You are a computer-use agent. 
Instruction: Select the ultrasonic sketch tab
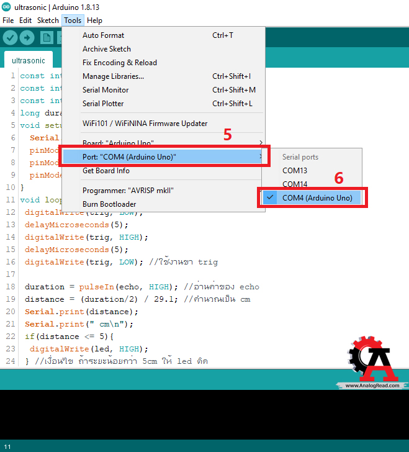(x=29, y=61)
